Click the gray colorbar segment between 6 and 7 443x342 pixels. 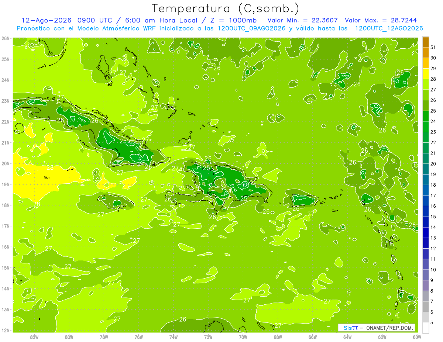426,307
